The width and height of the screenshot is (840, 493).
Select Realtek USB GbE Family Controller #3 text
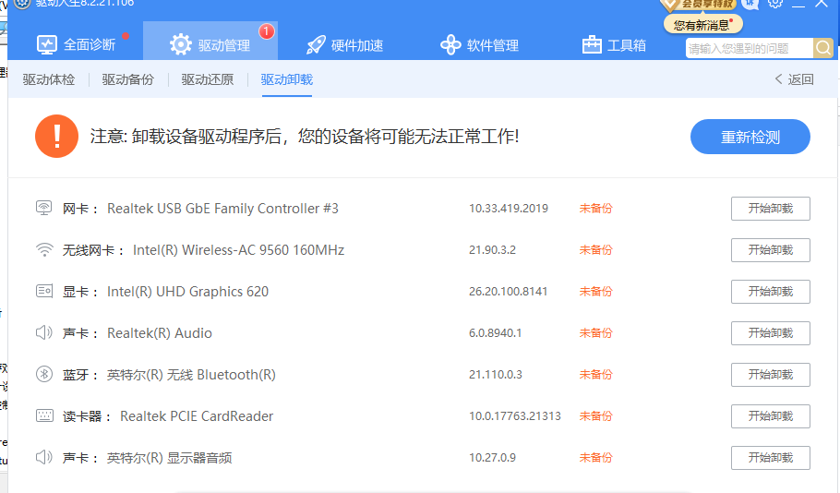[x=222, y=209]
